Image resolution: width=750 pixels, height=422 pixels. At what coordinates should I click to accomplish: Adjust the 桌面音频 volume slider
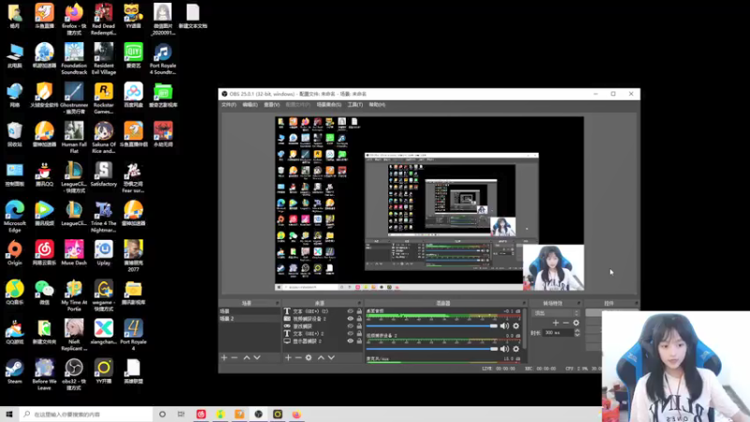click(432, 325)
